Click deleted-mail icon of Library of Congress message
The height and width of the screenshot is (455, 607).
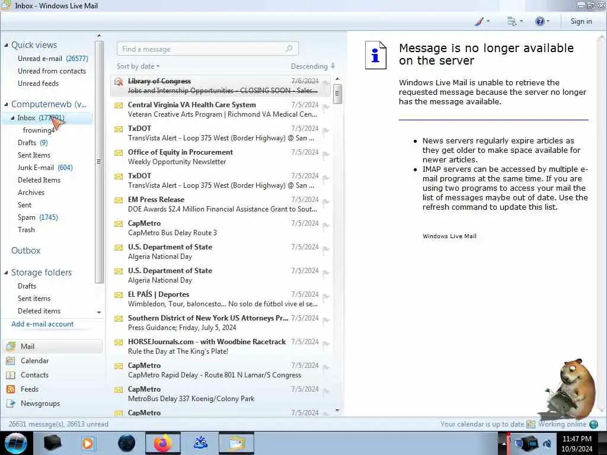pyautogui.click(x=119, y=82)
